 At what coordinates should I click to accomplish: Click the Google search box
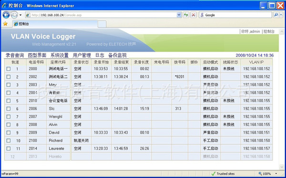pos(235,15)
